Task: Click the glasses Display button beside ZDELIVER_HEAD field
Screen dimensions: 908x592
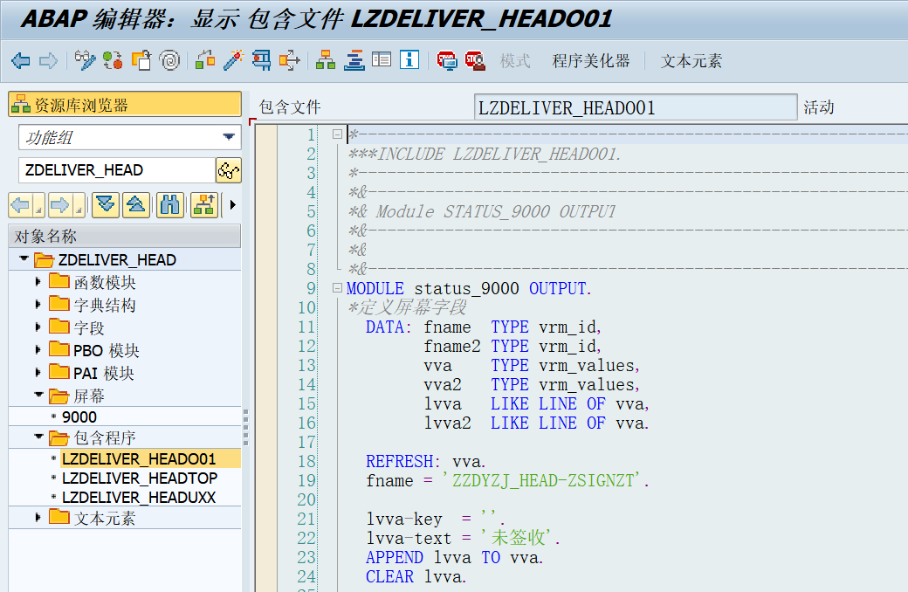Action: pyautogui.click(x=229, y=170)
